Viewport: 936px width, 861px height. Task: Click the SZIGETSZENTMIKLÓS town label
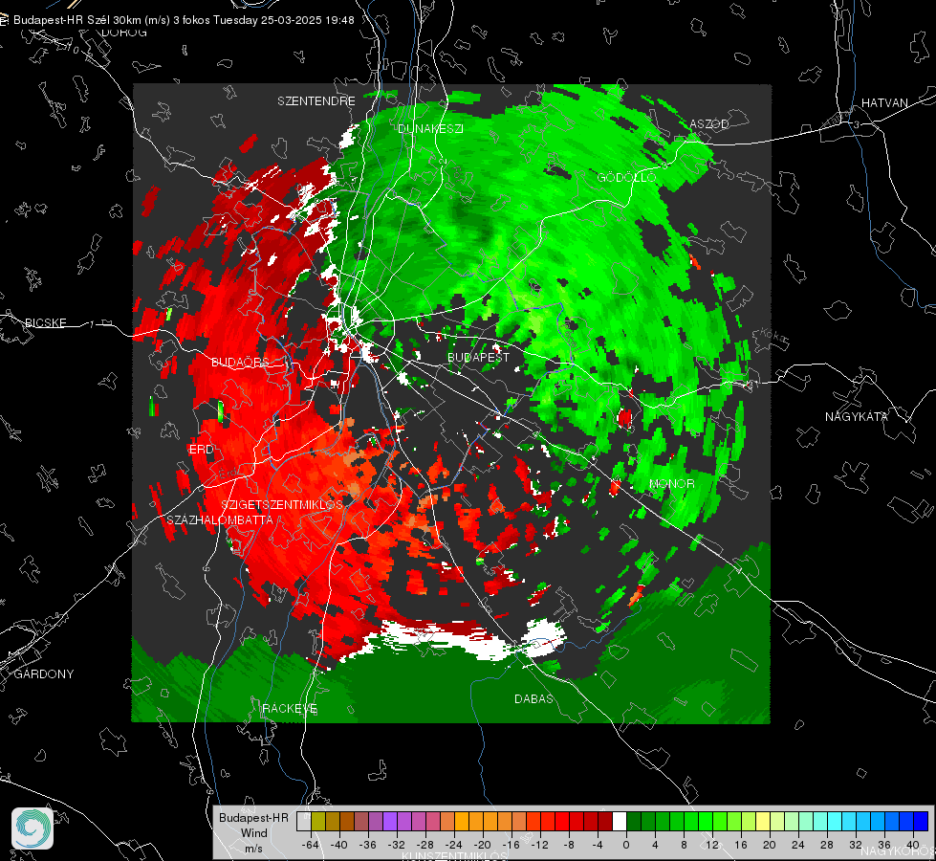282,504
